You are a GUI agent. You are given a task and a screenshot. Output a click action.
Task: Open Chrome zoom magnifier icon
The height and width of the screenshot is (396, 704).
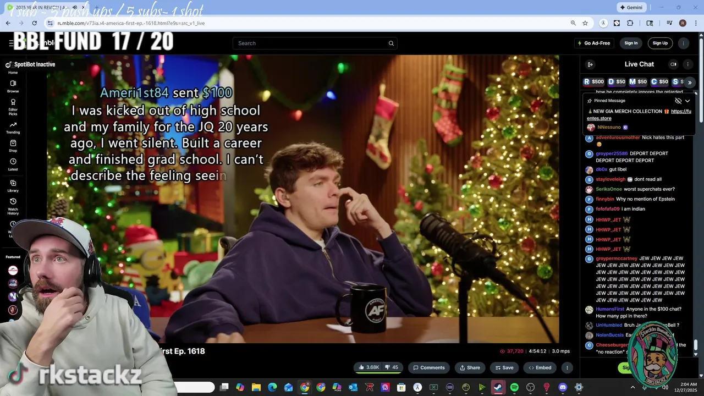573,23
